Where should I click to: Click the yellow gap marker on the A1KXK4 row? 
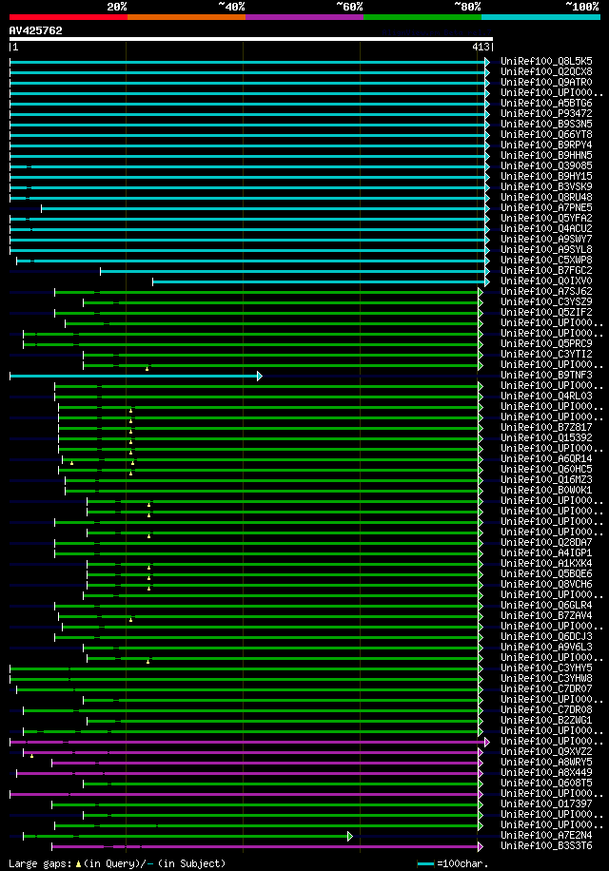coord(148,568)
